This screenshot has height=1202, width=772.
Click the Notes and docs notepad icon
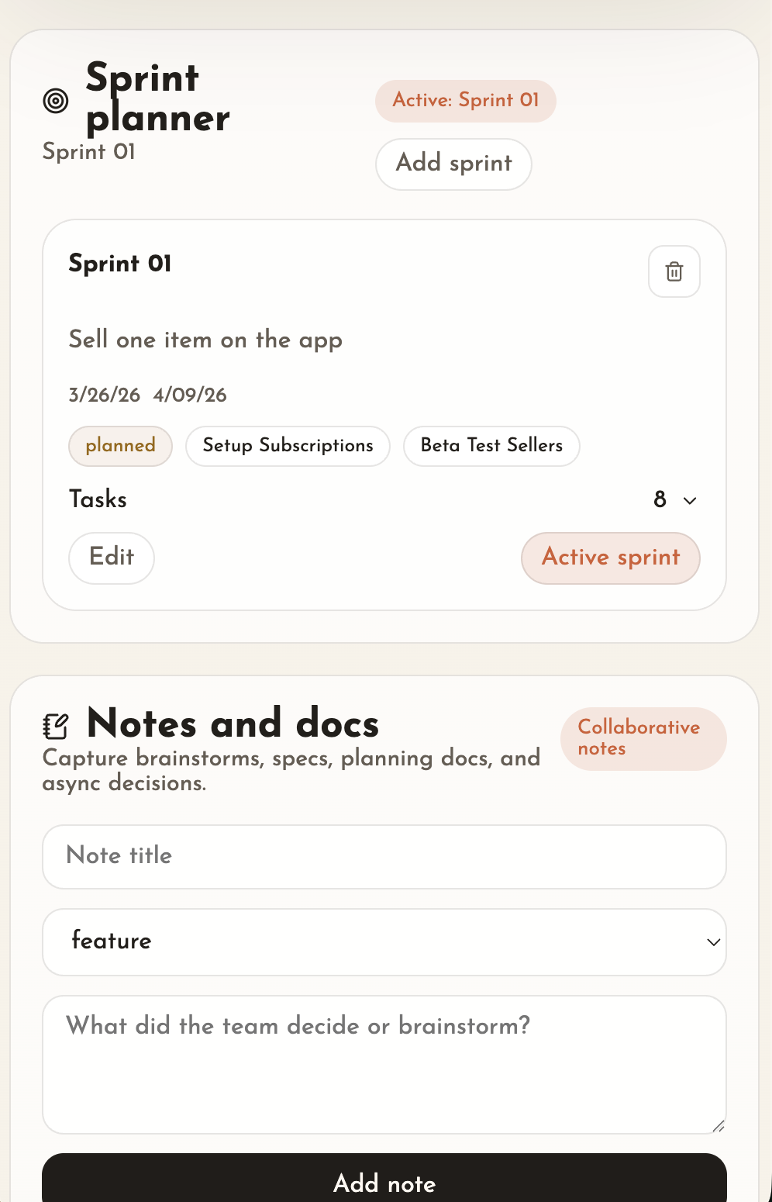pos(56,727)
